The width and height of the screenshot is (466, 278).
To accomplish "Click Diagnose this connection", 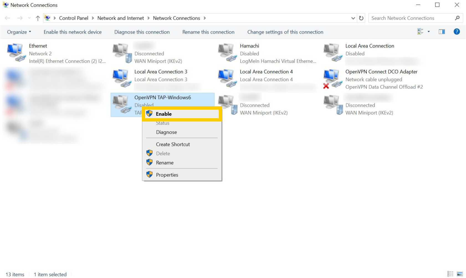I will [x=142, y=32].
